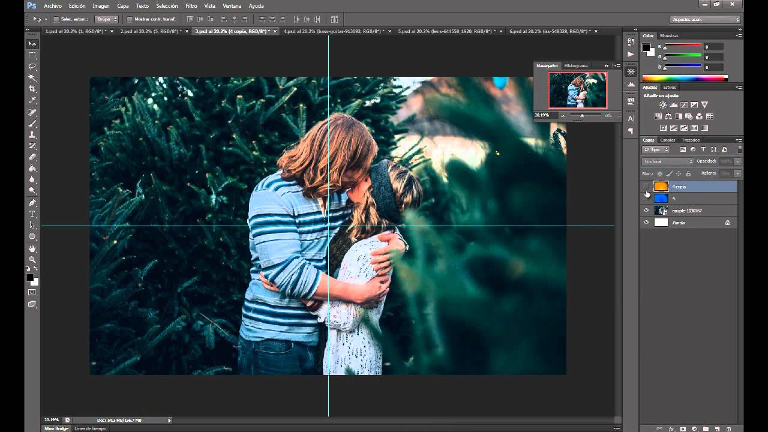
Task: Switch to the Canales tab
Action: point(668,140)
